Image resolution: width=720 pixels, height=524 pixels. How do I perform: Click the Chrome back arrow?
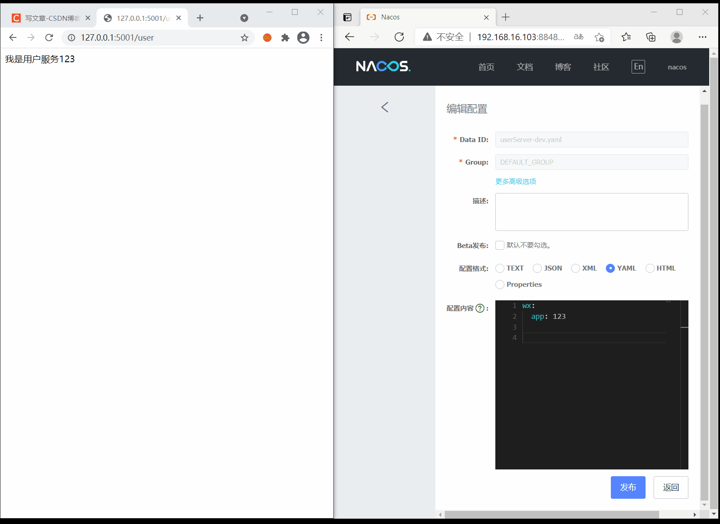click(13, 37)
